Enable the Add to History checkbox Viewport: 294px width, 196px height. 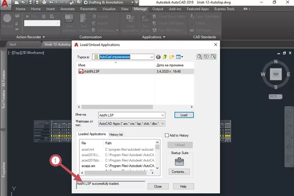click(167, 135)
